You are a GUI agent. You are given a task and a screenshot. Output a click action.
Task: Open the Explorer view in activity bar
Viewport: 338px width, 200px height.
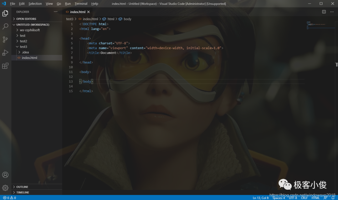click(x=5, y=13)
